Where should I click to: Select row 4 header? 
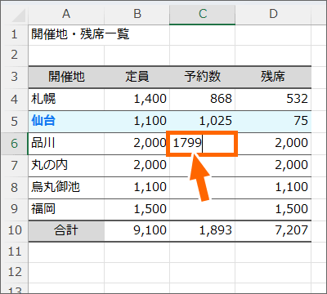point(15,100)
